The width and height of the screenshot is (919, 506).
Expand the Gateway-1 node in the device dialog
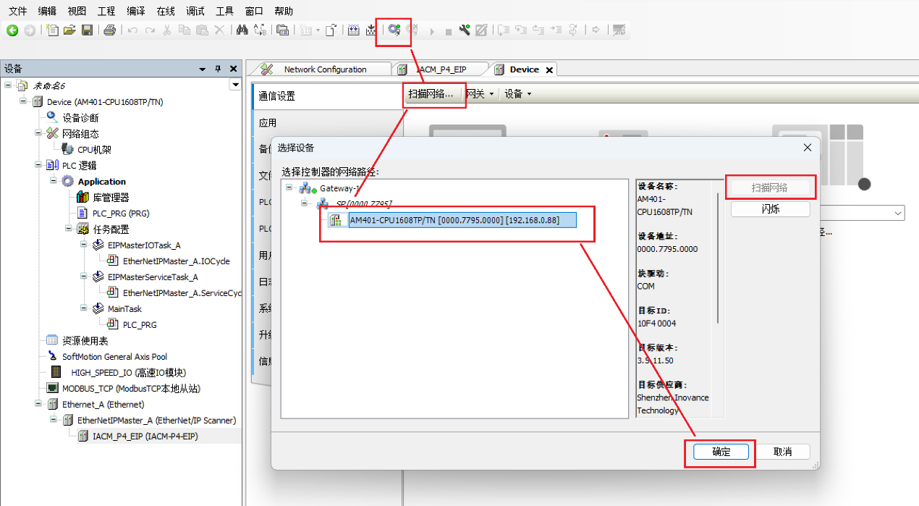point(289,187)
